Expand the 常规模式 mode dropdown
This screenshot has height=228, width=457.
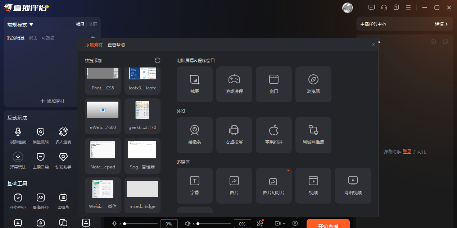tap(21, 25)
